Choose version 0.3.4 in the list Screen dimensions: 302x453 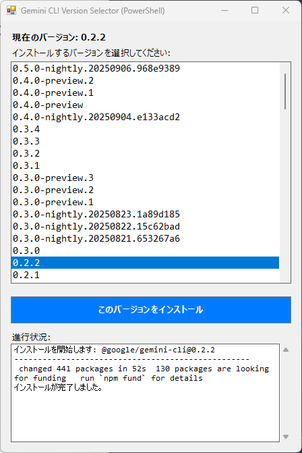[145, 129]
